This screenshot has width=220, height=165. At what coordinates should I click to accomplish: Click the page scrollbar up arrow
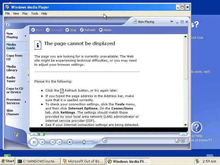[x=185, y=37]
